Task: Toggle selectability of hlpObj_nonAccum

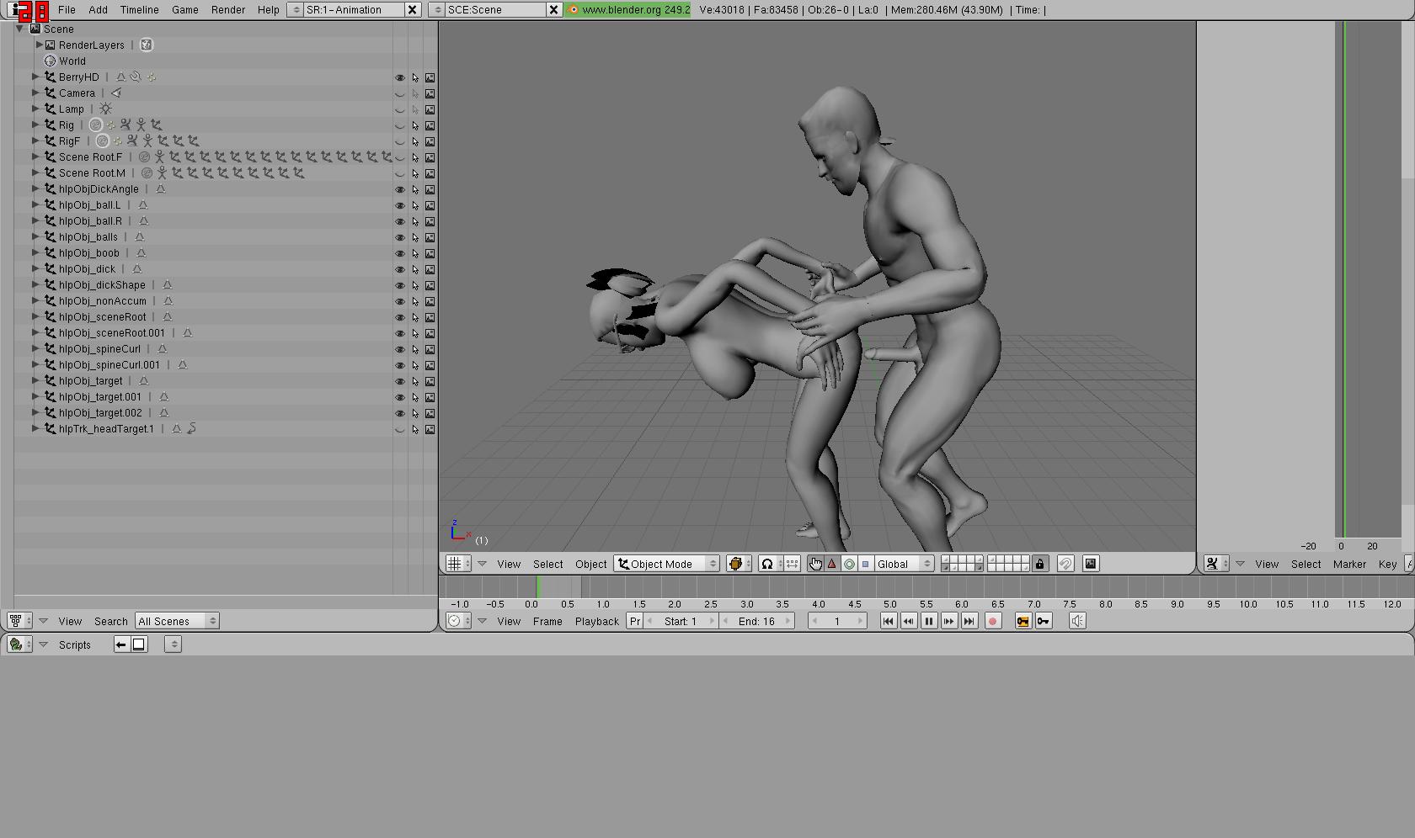Action: pyautogui.click(x=415, y=301)
